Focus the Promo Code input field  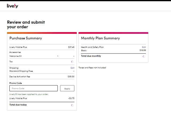tap(33, 88)
